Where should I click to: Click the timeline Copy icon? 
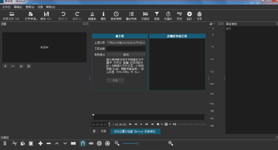(x=23, y=143)
